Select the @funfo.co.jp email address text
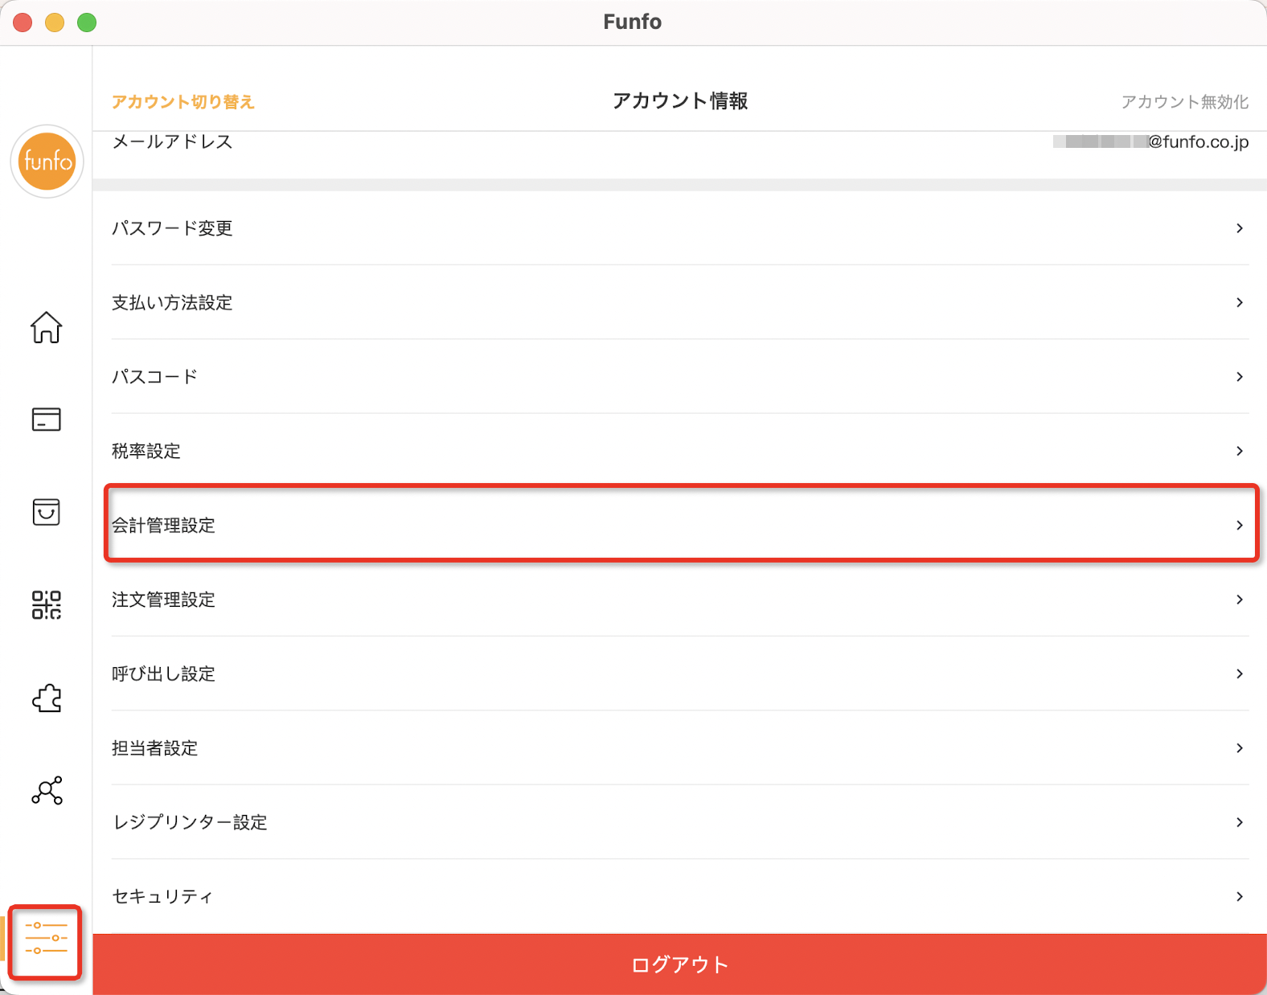The height and width of the screenshot is (995, 1267). point(1150,142)
